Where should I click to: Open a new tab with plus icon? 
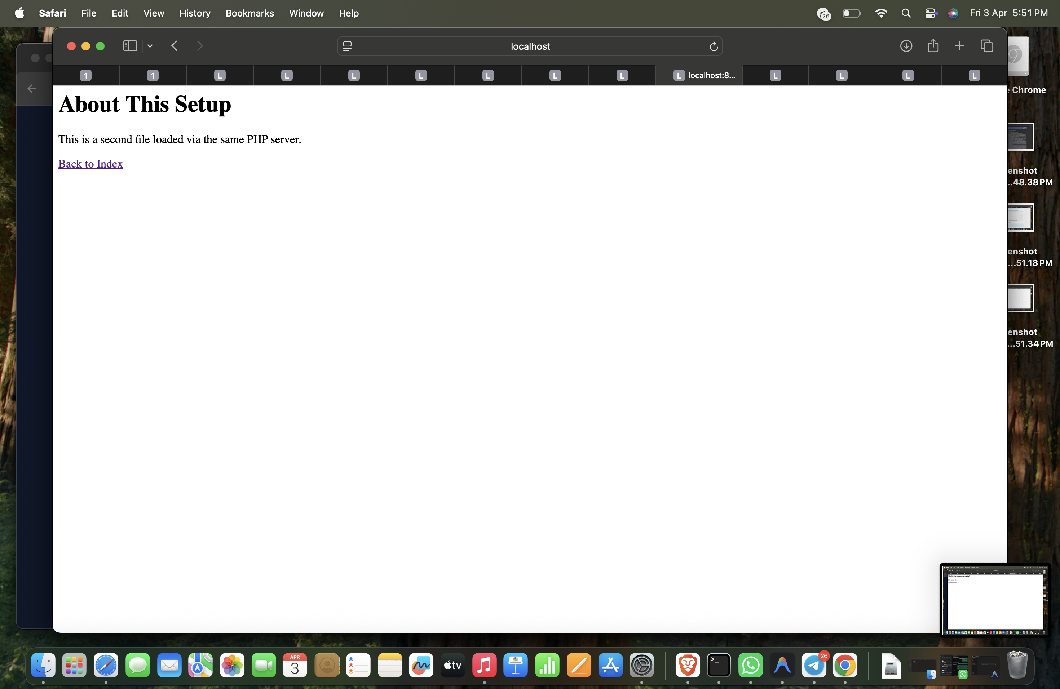point(959,46)
